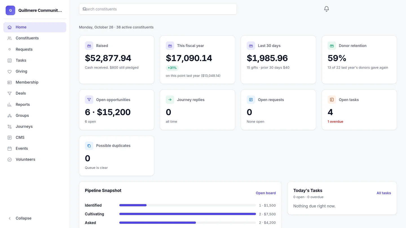Click the notifications bell icon
406x228 pixels.
coord(326,9)
